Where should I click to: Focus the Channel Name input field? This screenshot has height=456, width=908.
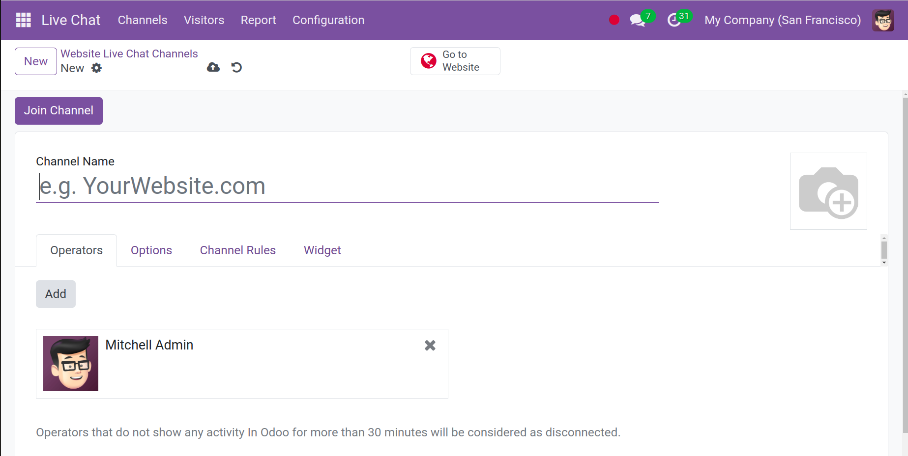[x=348, y=187]
